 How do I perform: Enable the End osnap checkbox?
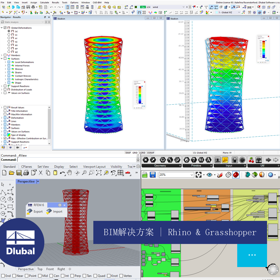pyautogui.click(x=3, y=276)
